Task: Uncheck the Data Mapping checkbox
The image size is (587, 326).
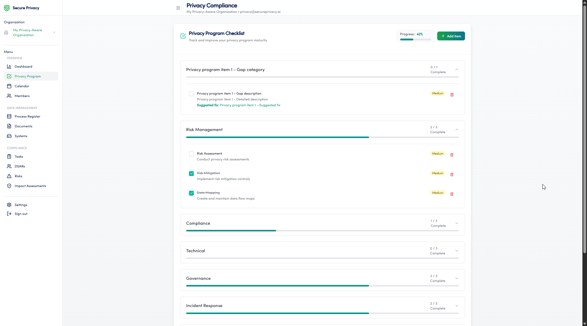Action: click(191, 193)
